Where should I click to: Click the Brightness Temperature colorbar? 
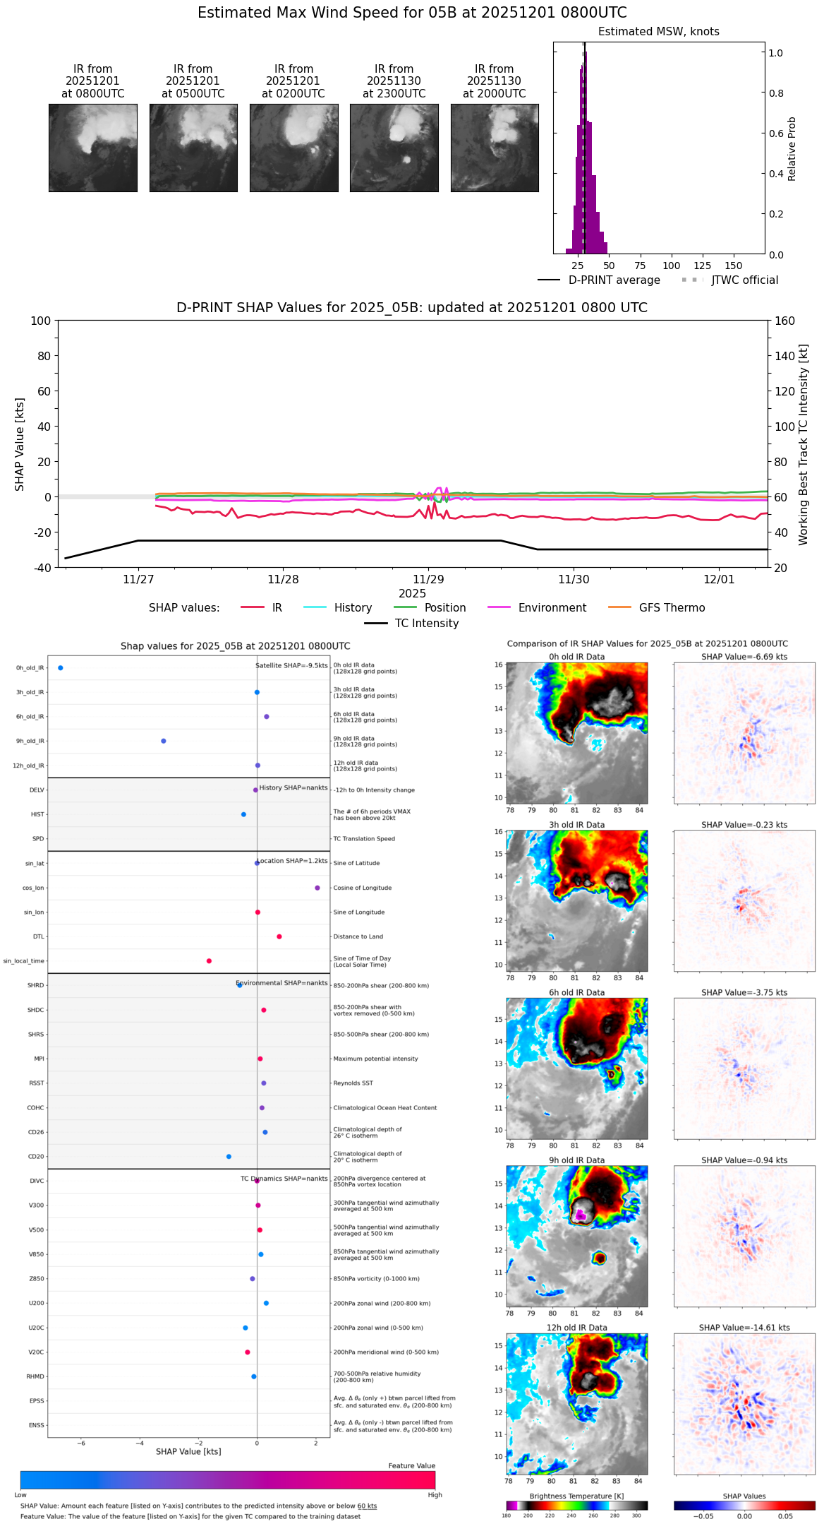576,1505
